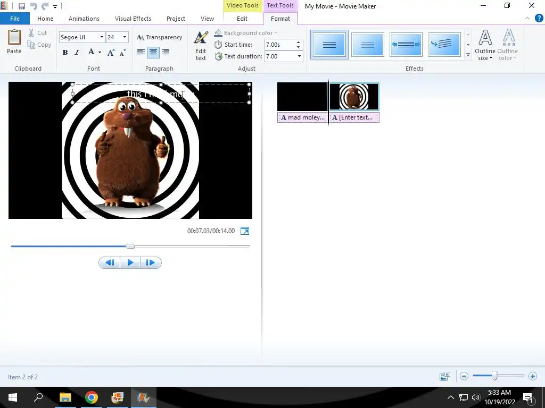
Task: Switch to the Home tab
Action: [45, 19]
